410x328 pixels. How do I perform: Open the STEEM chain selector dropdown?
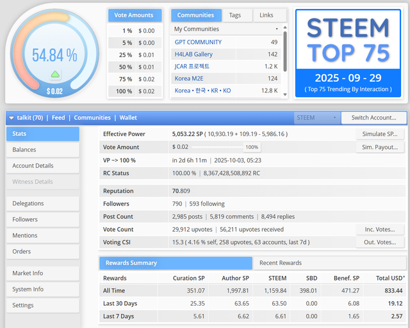point(317,118)
